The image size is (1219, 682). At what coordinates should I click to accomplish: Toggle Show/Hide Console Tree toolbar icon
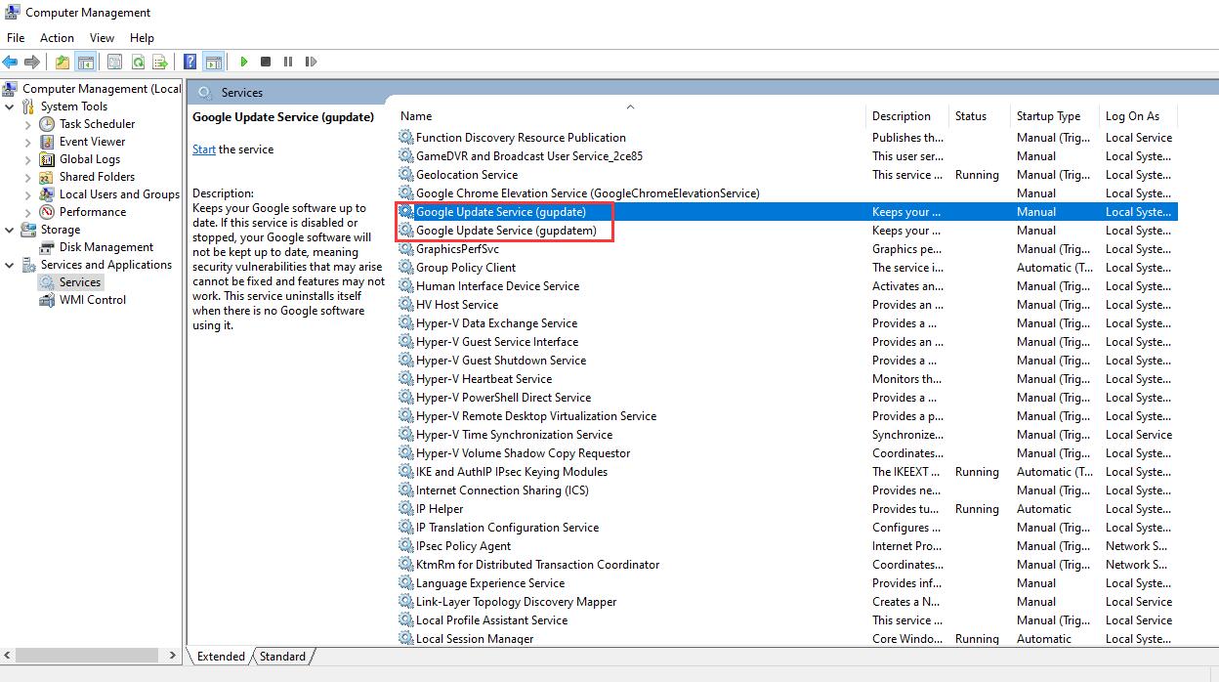tap(86, 62)
